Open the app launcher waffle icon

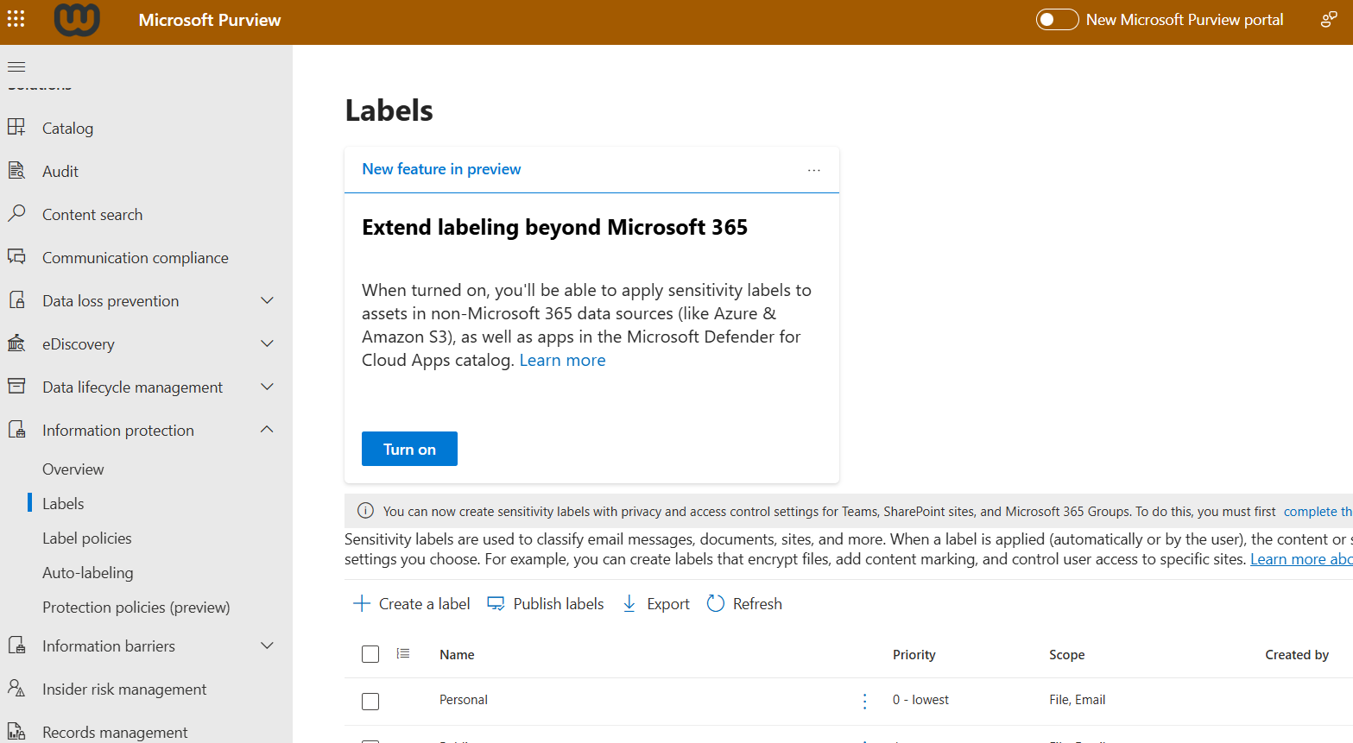click(16, 19)
